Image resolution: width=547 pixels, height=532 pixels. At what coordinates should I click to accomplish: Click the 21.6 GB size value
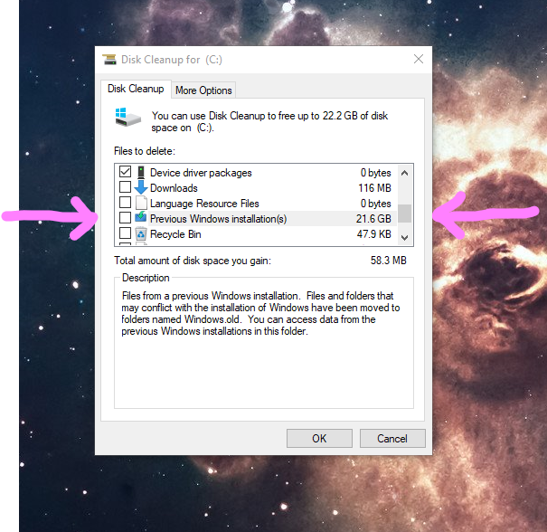tap(373, 219)
